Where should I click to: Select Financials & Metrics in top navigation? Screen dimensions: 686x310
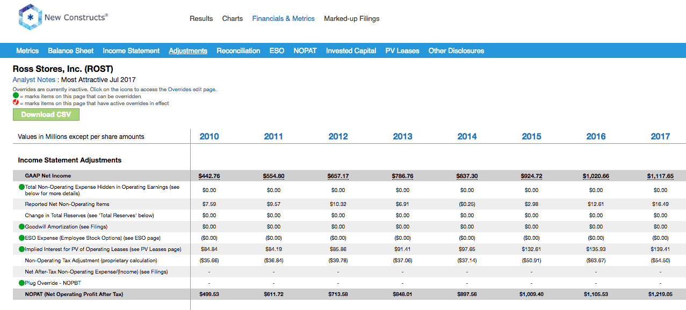[x=284, y=18]
